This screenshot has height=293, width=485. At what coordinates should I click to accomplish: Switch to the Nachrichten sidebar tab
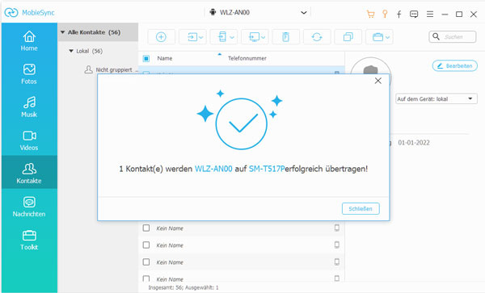(29, 207)
